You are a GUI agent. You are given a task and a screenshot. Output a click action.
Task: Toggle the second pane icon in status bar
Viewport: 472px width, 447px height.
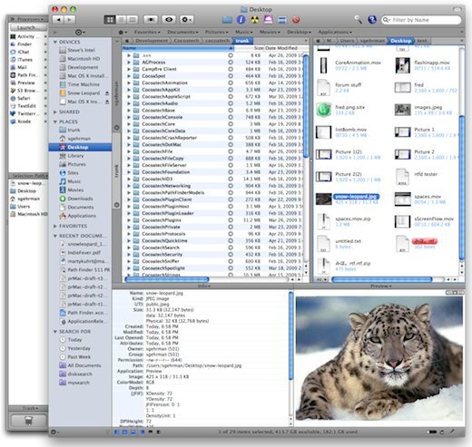tap(124, 432)
